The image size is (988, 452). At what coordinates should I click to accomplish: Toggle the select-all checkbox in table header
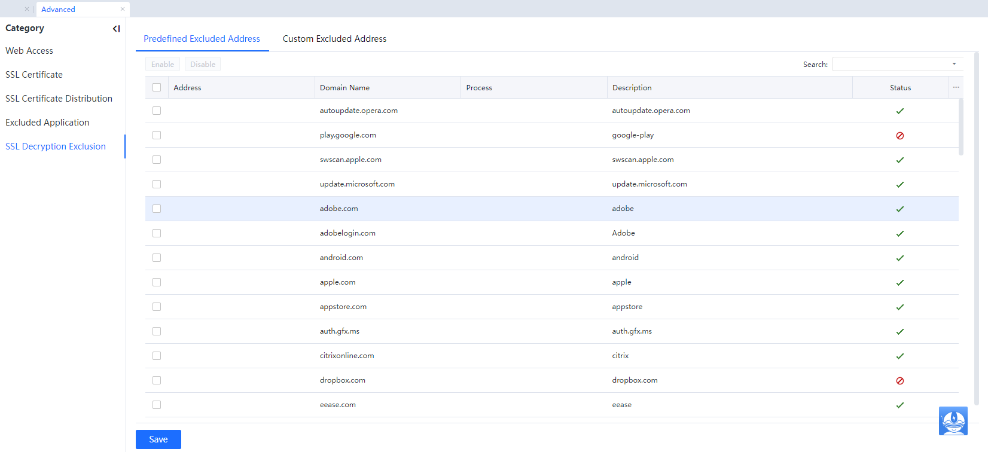tap(157, 88)
